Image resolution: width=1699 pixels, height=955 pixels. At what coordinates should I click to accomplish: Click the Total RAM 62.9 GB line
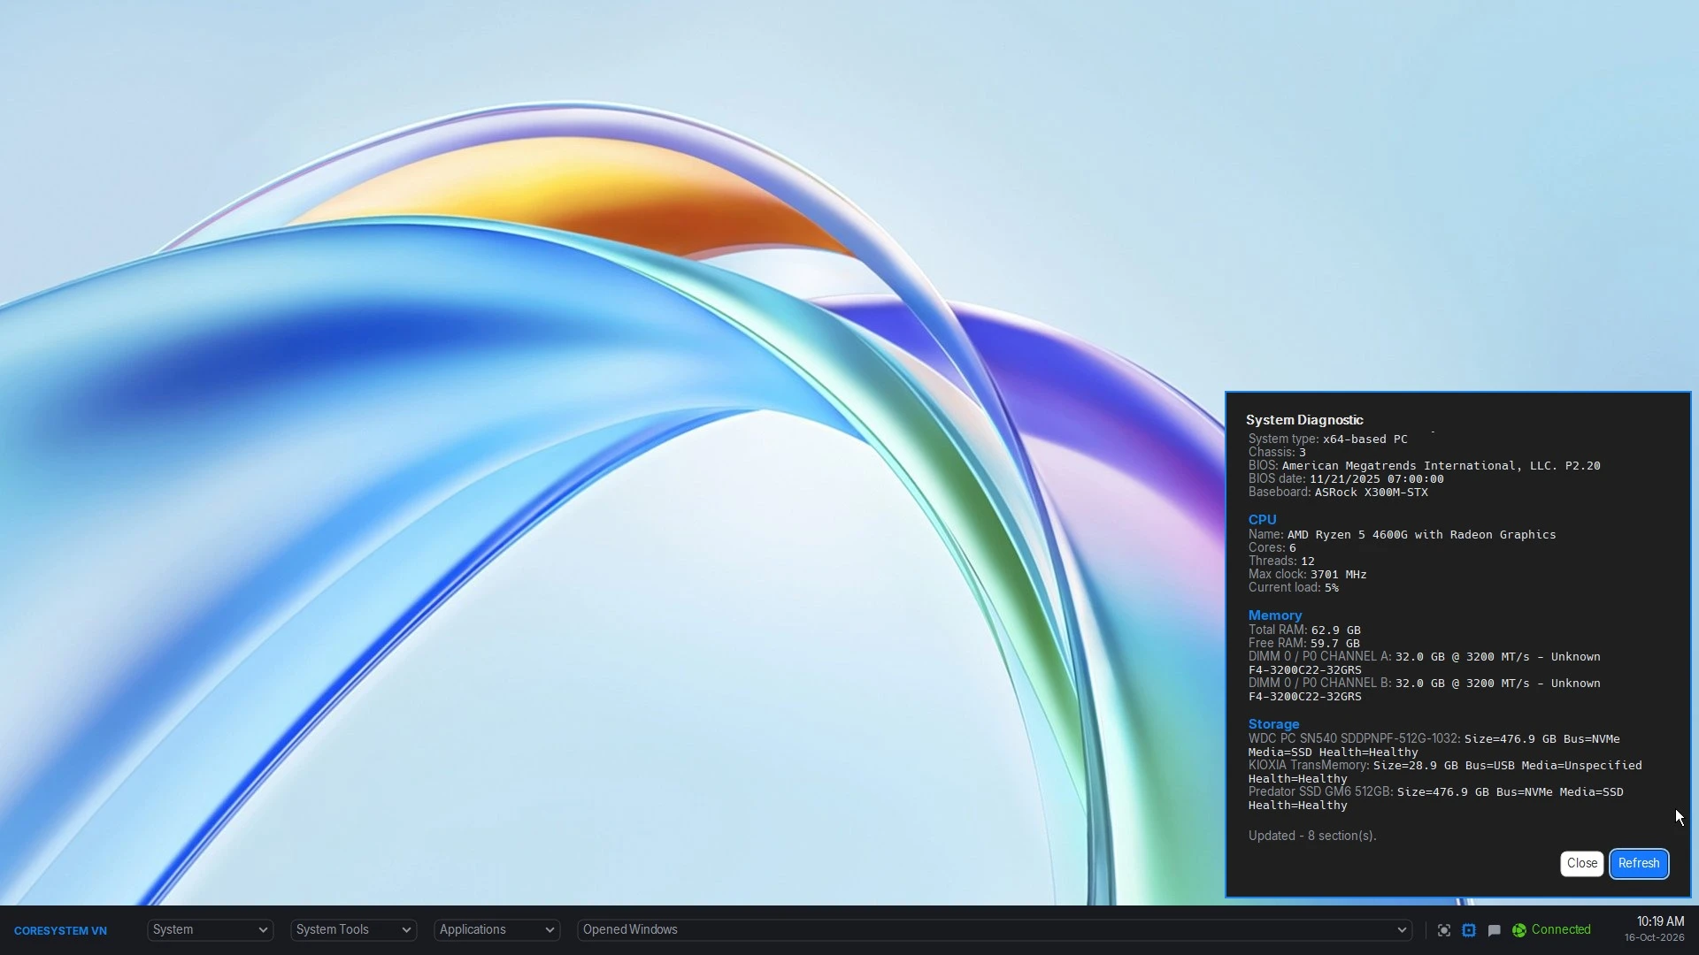[1304, 630]
